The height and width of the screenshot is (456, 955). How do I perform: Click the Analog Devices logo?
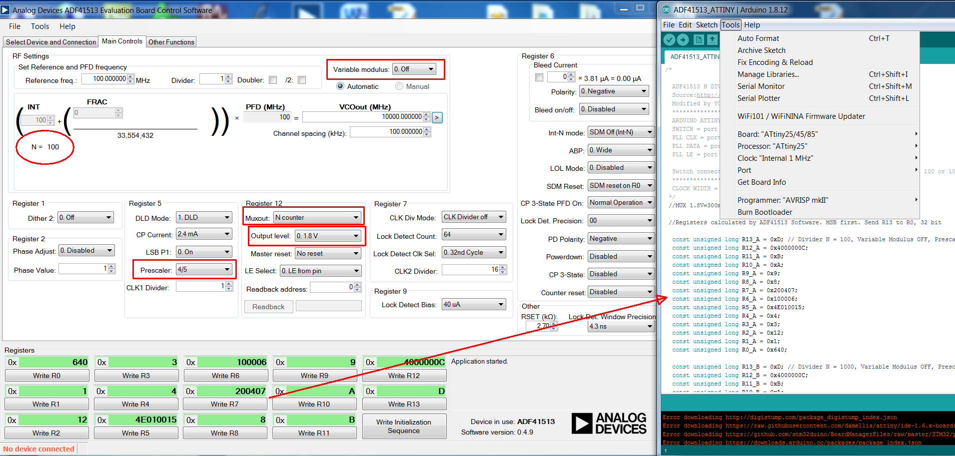pos(609,423)
